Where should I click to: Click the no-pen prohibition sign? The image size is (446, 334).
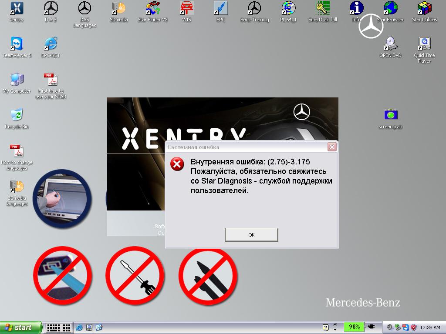click(x=208, y=277)
